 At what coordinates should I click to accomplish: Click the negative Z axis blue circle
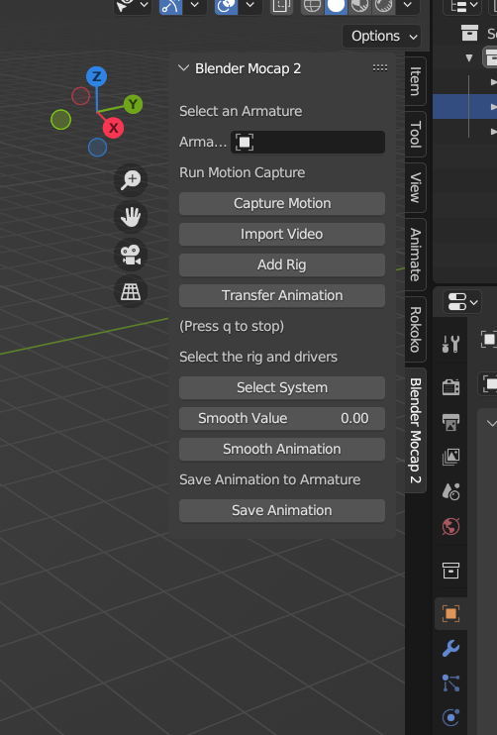pos(97,148)
